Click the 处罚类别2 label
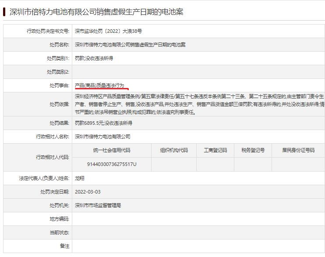Screen dimensions: 325x257 (58, 72)
